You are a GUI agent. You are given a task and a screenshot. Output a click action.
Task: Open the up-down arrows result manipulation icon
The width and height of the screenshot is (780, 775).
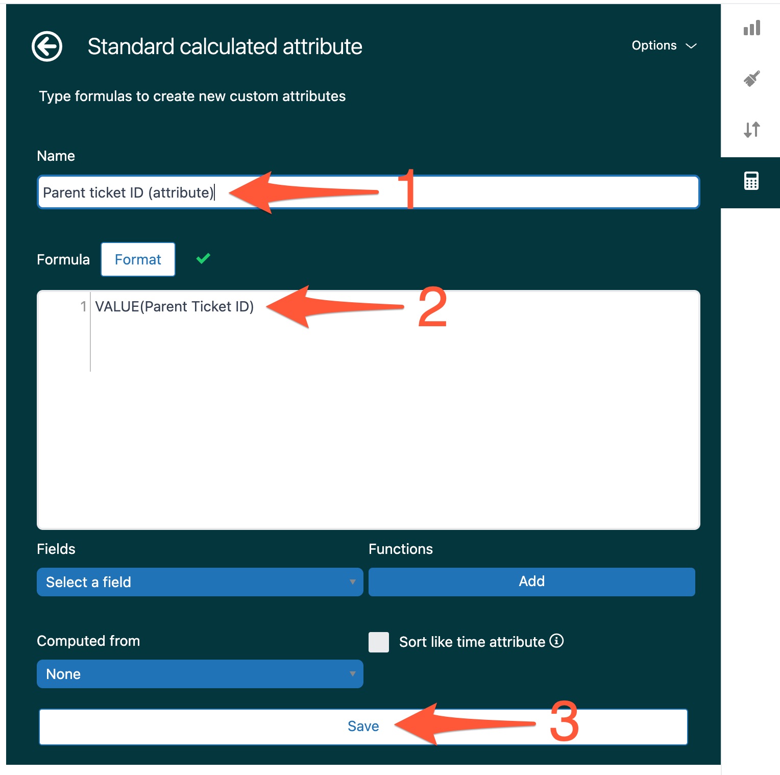[x=751, y=130]
